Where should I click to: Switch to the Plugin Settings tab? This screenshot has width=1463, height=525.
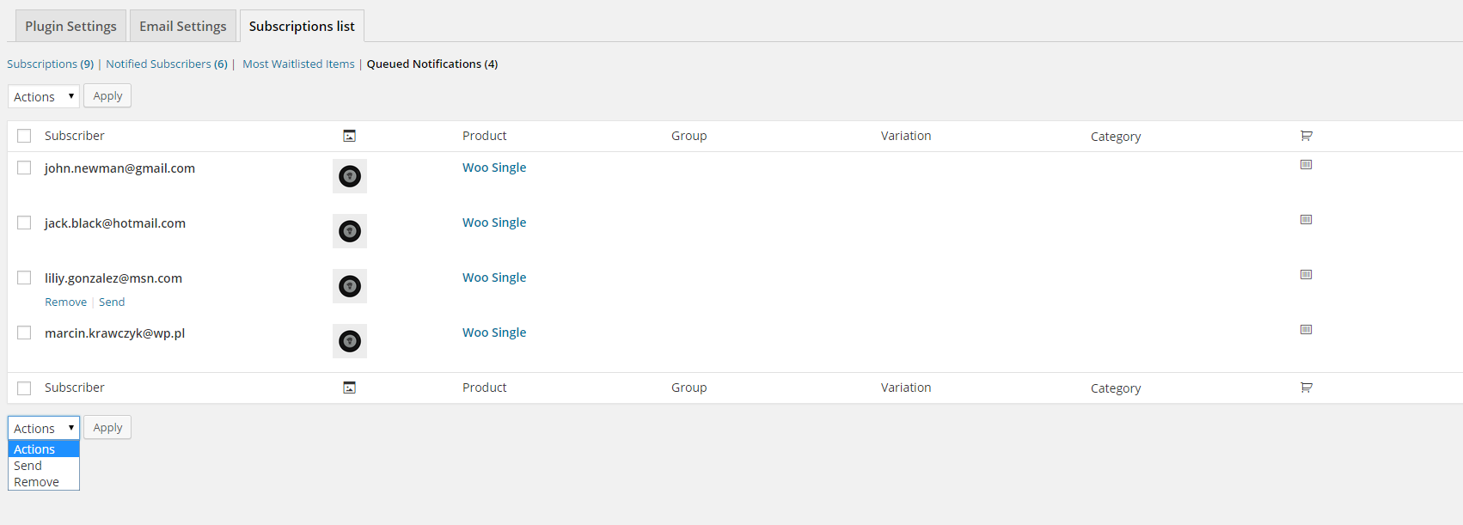click(70, 26)
